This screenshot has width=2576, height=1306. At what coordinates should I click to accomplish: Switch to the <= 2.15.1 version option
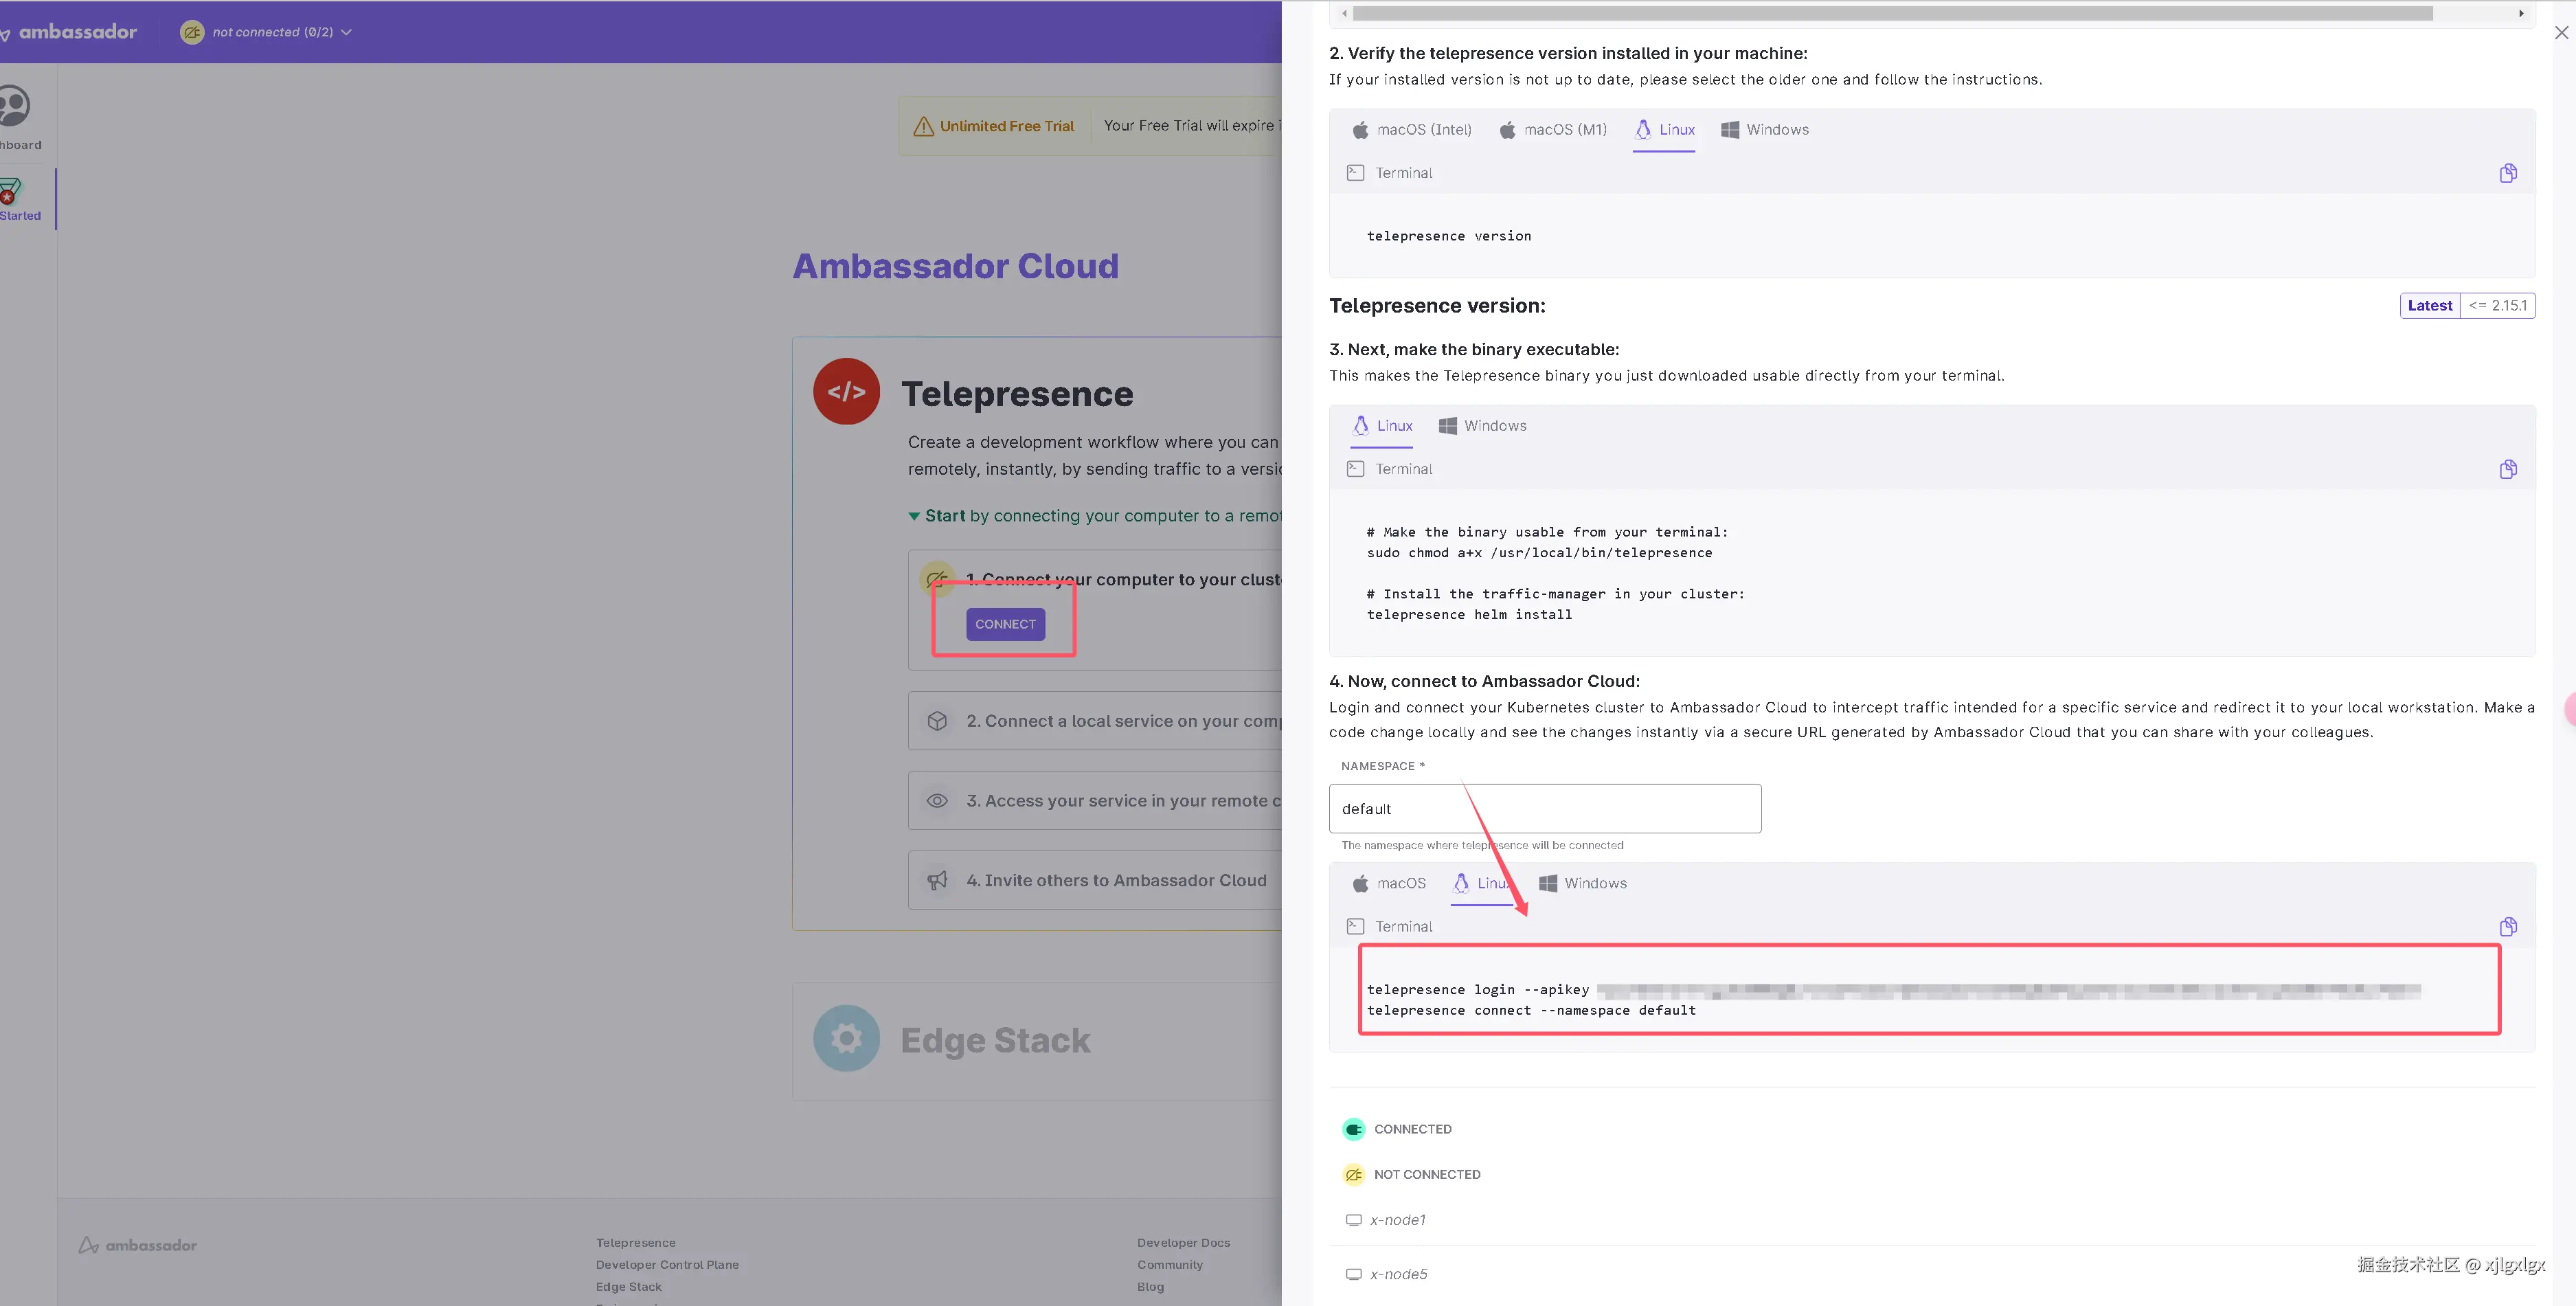[2497, 306]
